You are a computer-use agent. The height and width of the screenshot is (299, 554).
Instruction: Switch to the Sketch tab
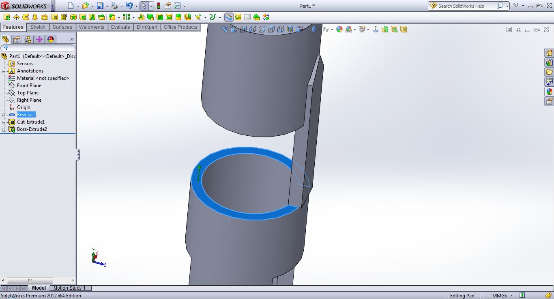point(38,27)
